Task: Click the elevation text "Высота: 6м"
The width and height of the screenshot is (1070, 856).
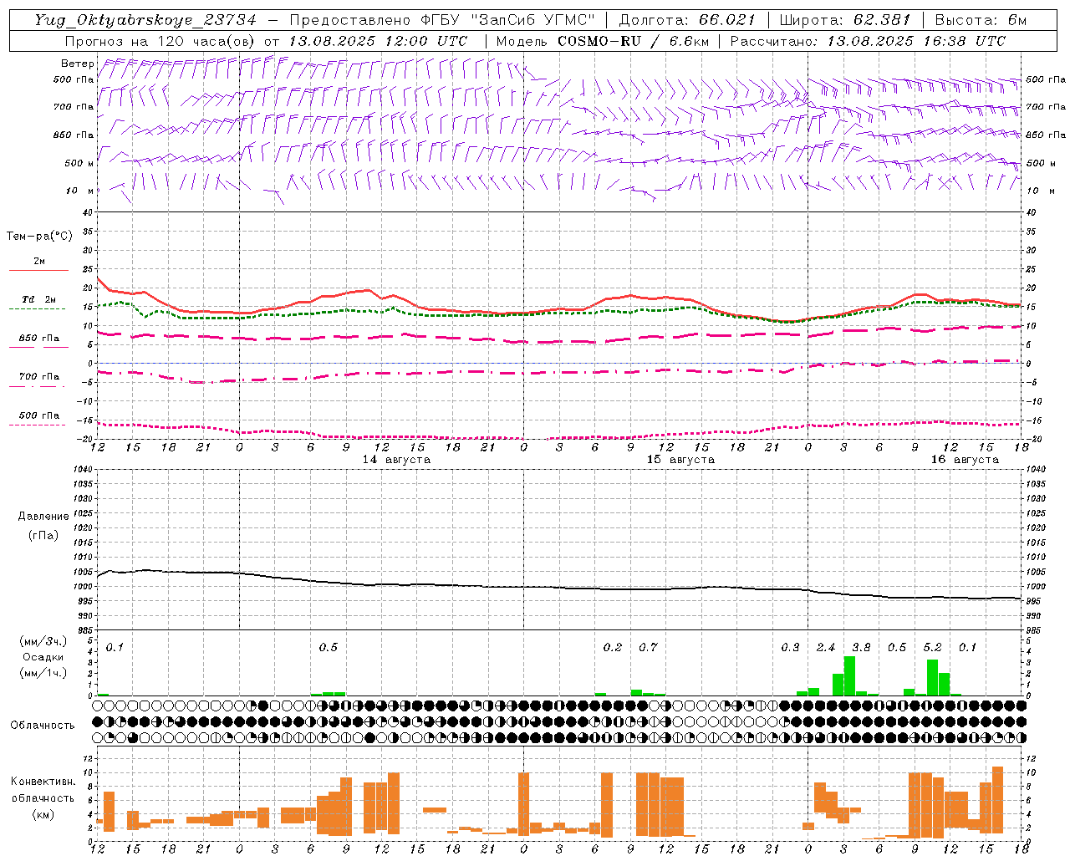Action: click(x=981, y=20)
